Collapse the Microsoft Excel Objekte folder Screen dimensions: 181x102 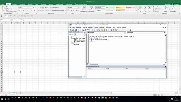tap(72, 39)
